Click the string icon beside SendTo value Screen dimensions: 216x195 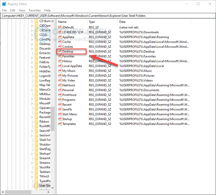60,109
